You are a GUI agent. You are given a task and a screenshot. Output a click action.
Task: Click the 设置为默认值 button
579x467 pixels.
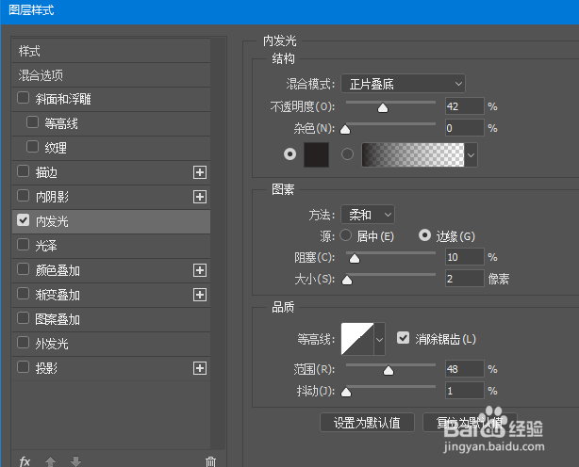click(367, 423)
